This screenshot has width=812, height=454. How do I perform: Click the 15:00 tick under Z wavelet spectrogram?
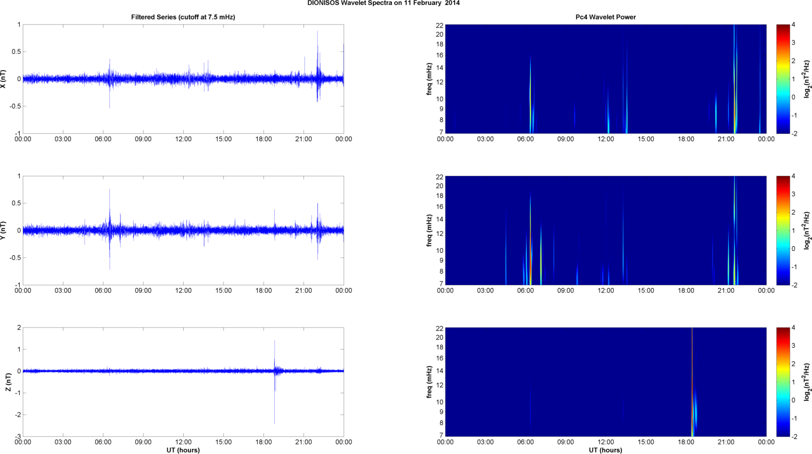[646, 442]
